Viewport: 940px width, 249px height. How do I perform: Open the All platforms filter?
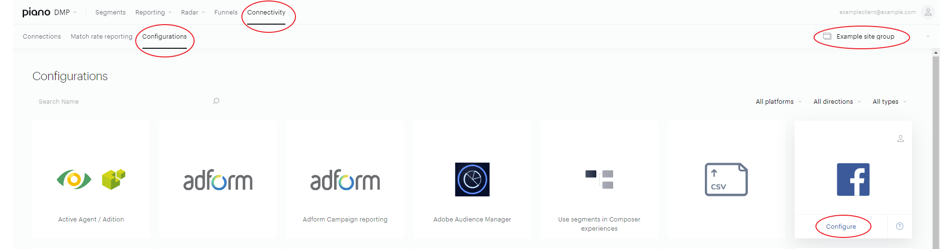click(778, 102)
